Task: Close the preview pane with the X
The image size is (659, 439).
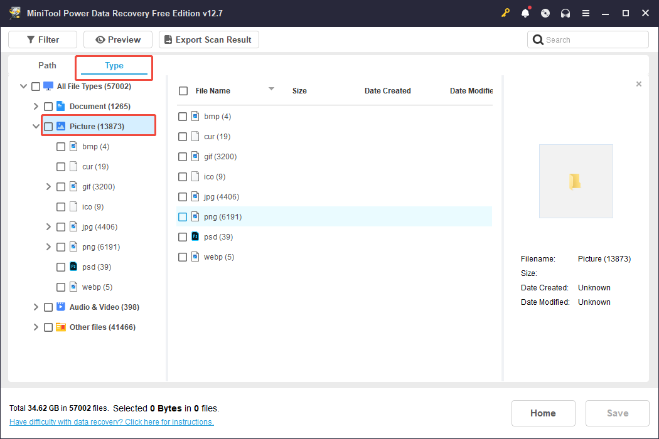Action: pos(638,83)
